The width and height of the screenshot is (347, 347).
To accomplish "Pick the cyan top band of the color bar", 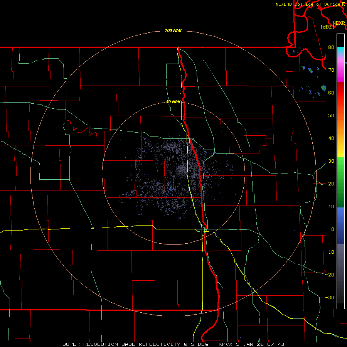I will pos(340,51).
